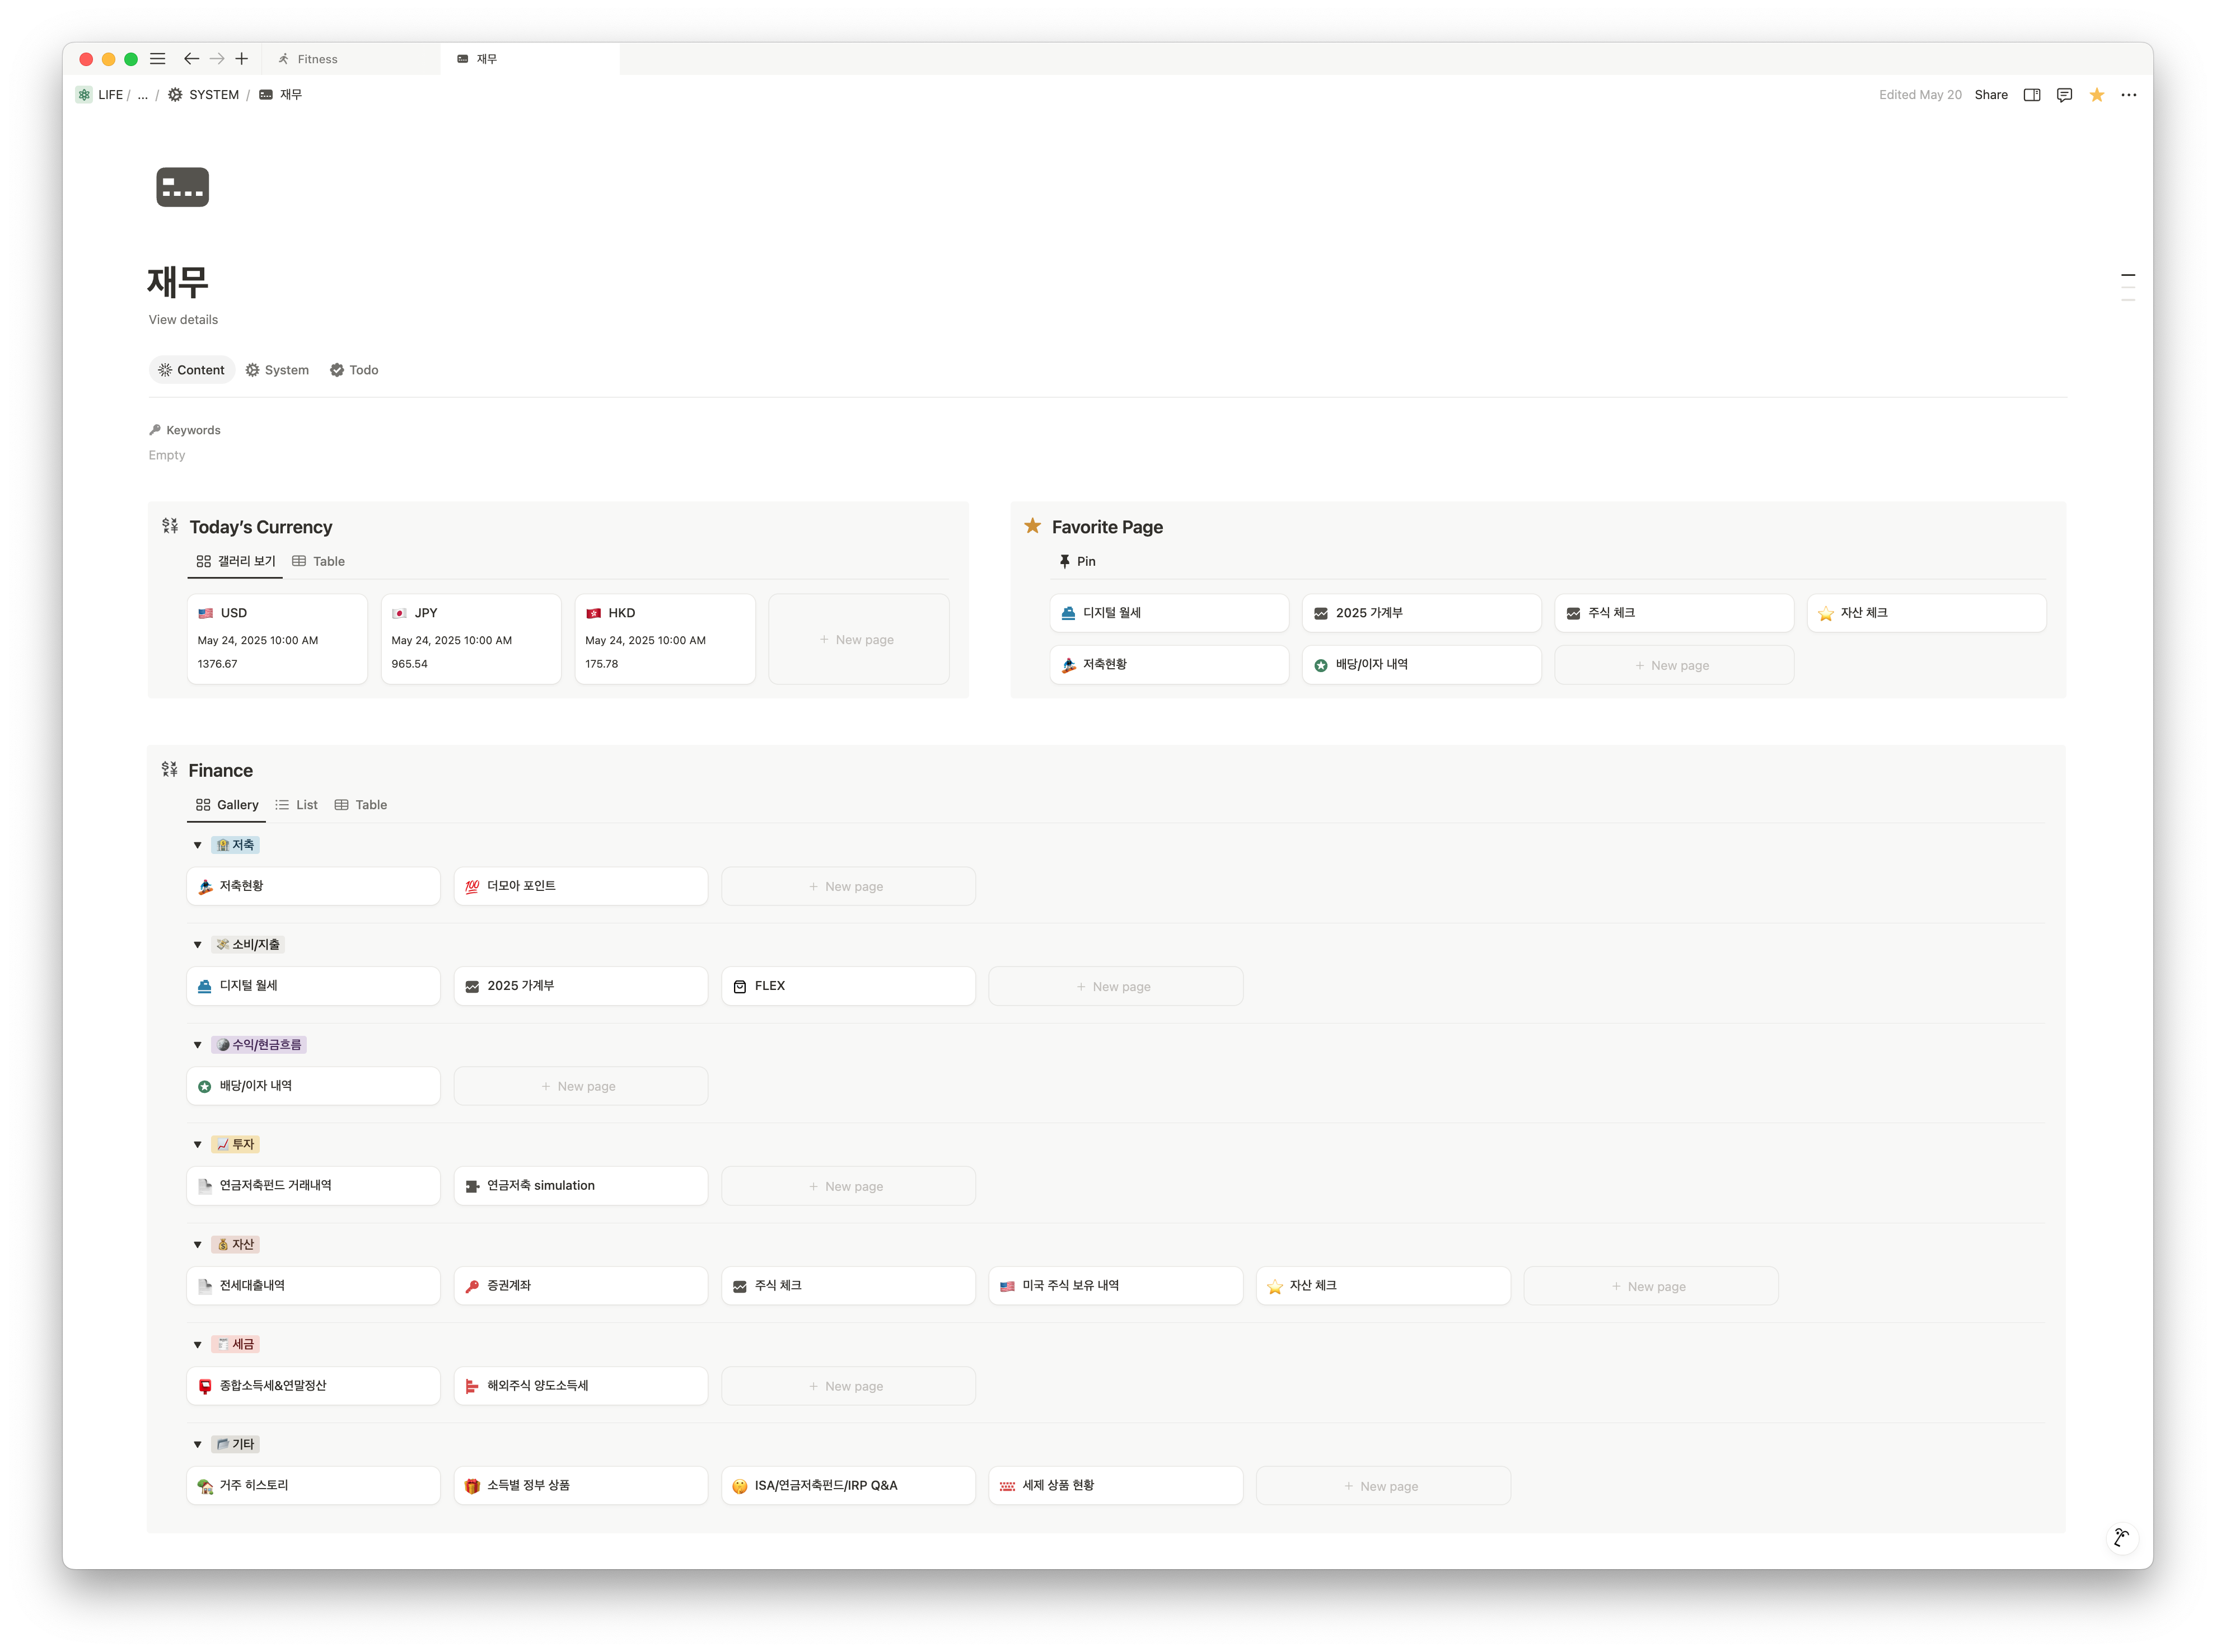2216x1652 pixels.
Task: Switch Finance view to List
Action: [x=297, y=805]
